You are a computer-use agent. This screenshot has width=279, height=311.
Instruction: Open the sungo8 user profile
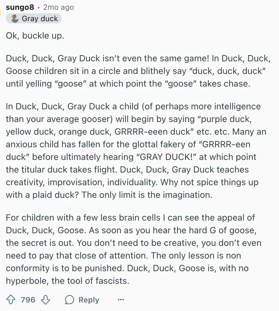click(x=20, y=7)
